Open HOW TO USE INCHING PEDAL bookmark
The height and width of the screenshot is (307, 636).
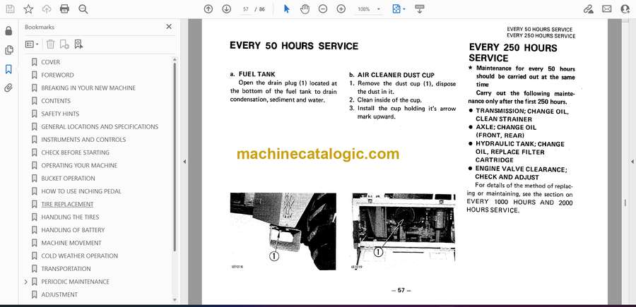tap(81, 191)
